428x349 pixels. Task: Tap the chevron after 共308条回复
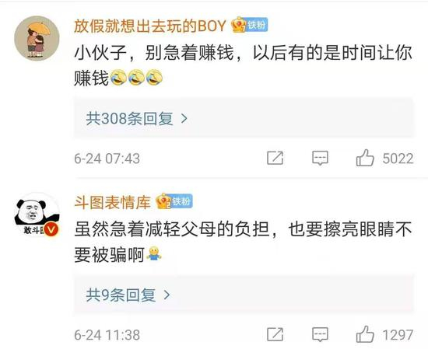pyautogui.click(x=184, y=119)
